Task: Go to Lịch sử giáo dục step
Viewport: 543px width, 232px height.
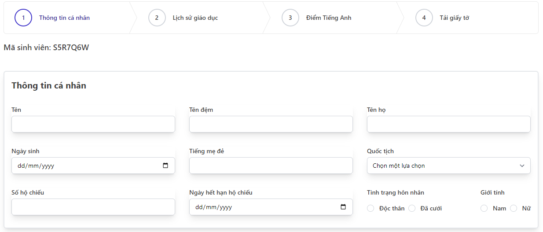Action: (195, 18)
